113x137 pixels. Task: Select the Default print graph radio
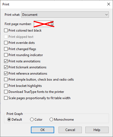[x=9, y=120]
